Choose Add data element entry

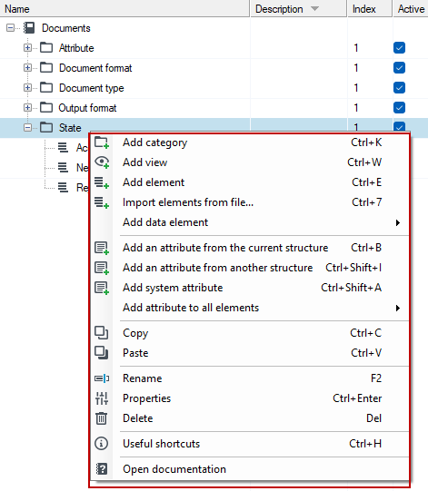pos(250,222)
